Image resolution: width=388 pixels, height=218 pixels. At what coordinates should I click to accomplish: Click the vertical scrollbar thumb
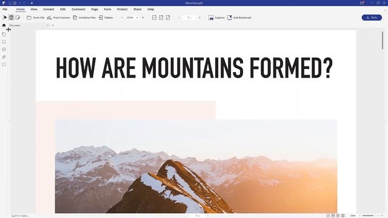coord(383,40)
